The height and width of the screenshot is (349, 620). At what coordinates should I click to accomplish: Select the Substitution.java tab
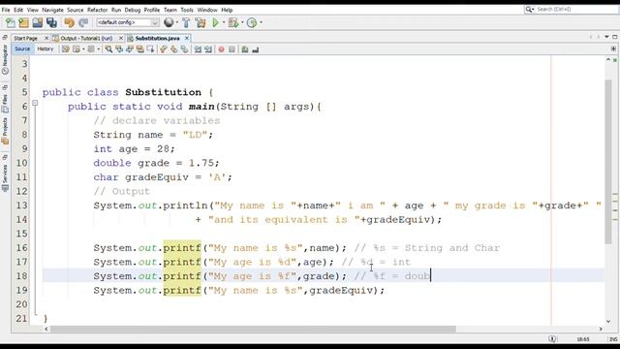[157, 39]
